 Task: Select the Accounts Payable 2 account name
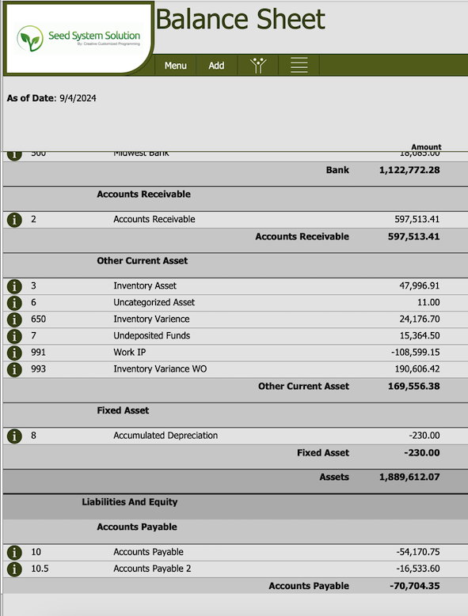(x=152, y=569)
